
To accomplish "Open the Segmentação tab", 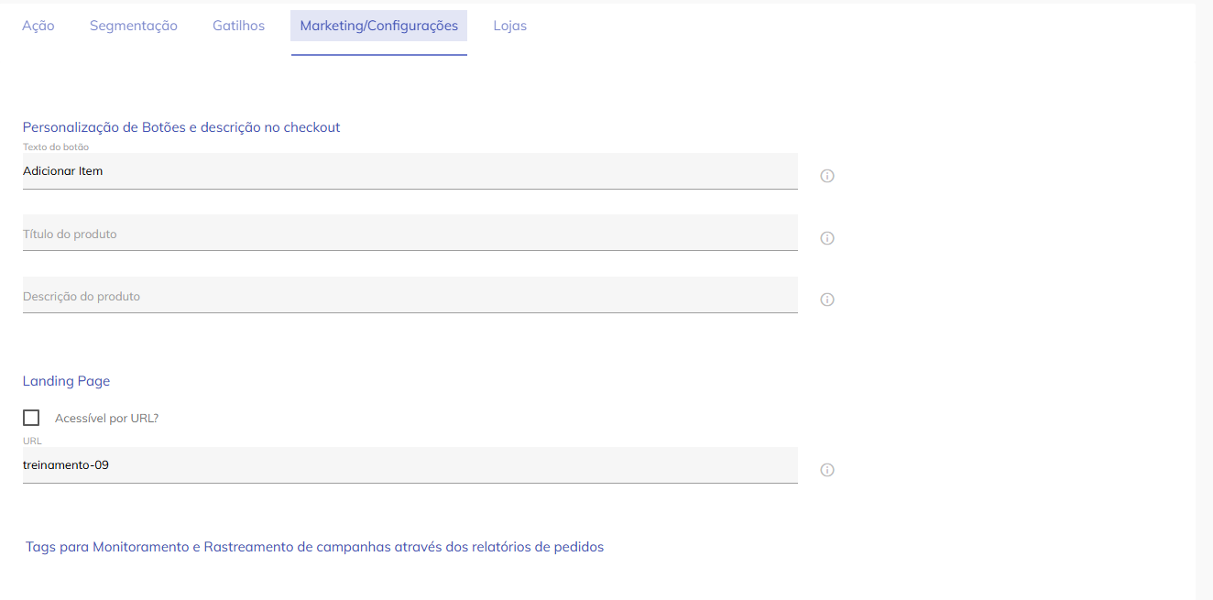I will [134, 26].
